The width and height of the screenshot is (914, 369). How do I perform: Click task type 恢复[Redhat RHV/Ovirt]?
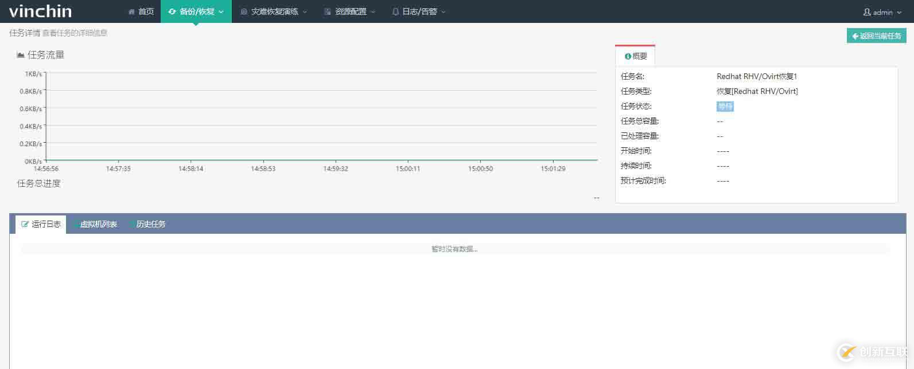(757, 91)
